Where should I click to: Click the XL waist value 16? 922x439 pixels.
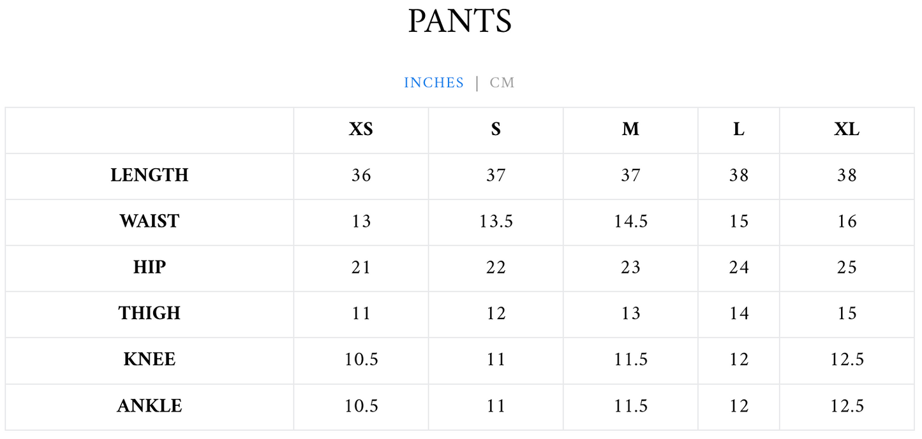[x=847, y=221]
